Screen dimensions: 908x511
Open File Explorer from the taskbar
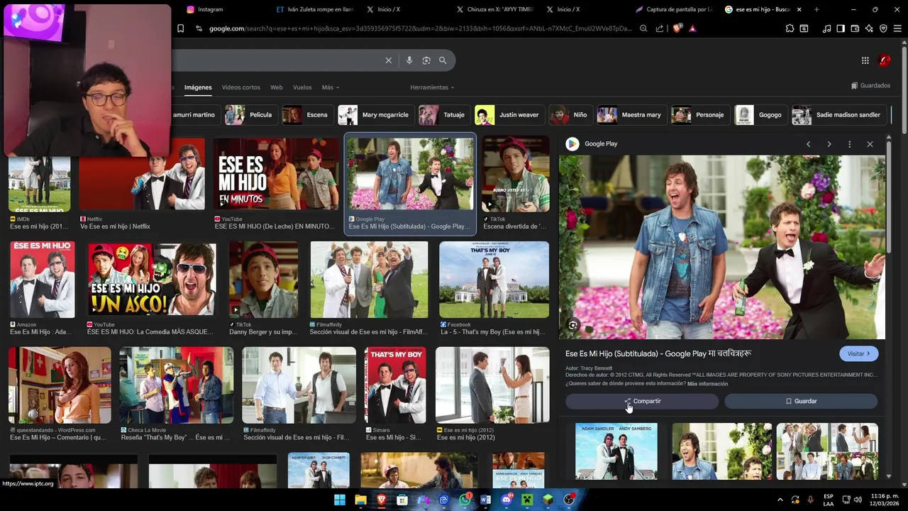(x=360, y=500)
